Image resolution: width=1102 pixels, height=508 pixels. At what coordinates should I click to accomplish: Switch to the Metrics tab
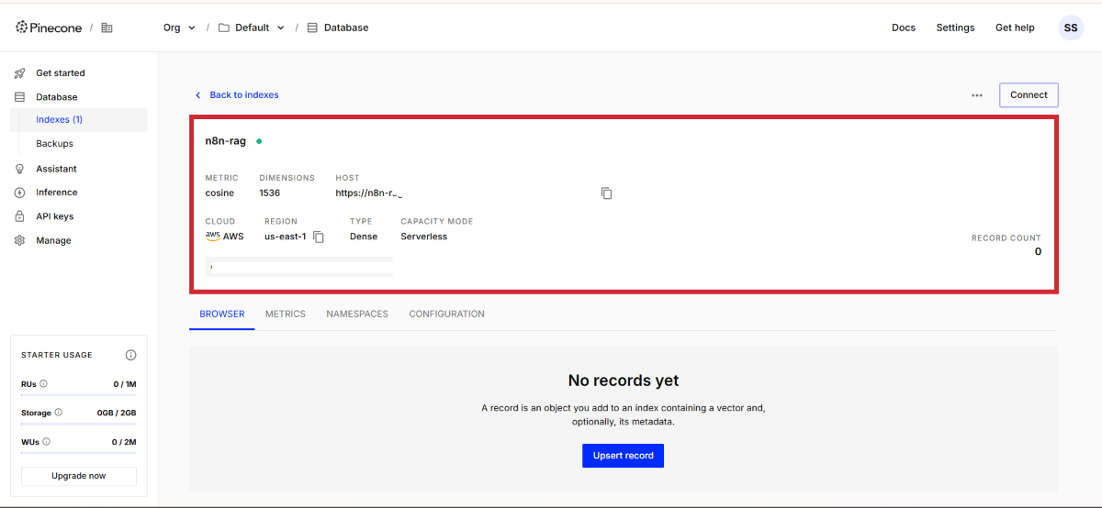click(285, 314)
